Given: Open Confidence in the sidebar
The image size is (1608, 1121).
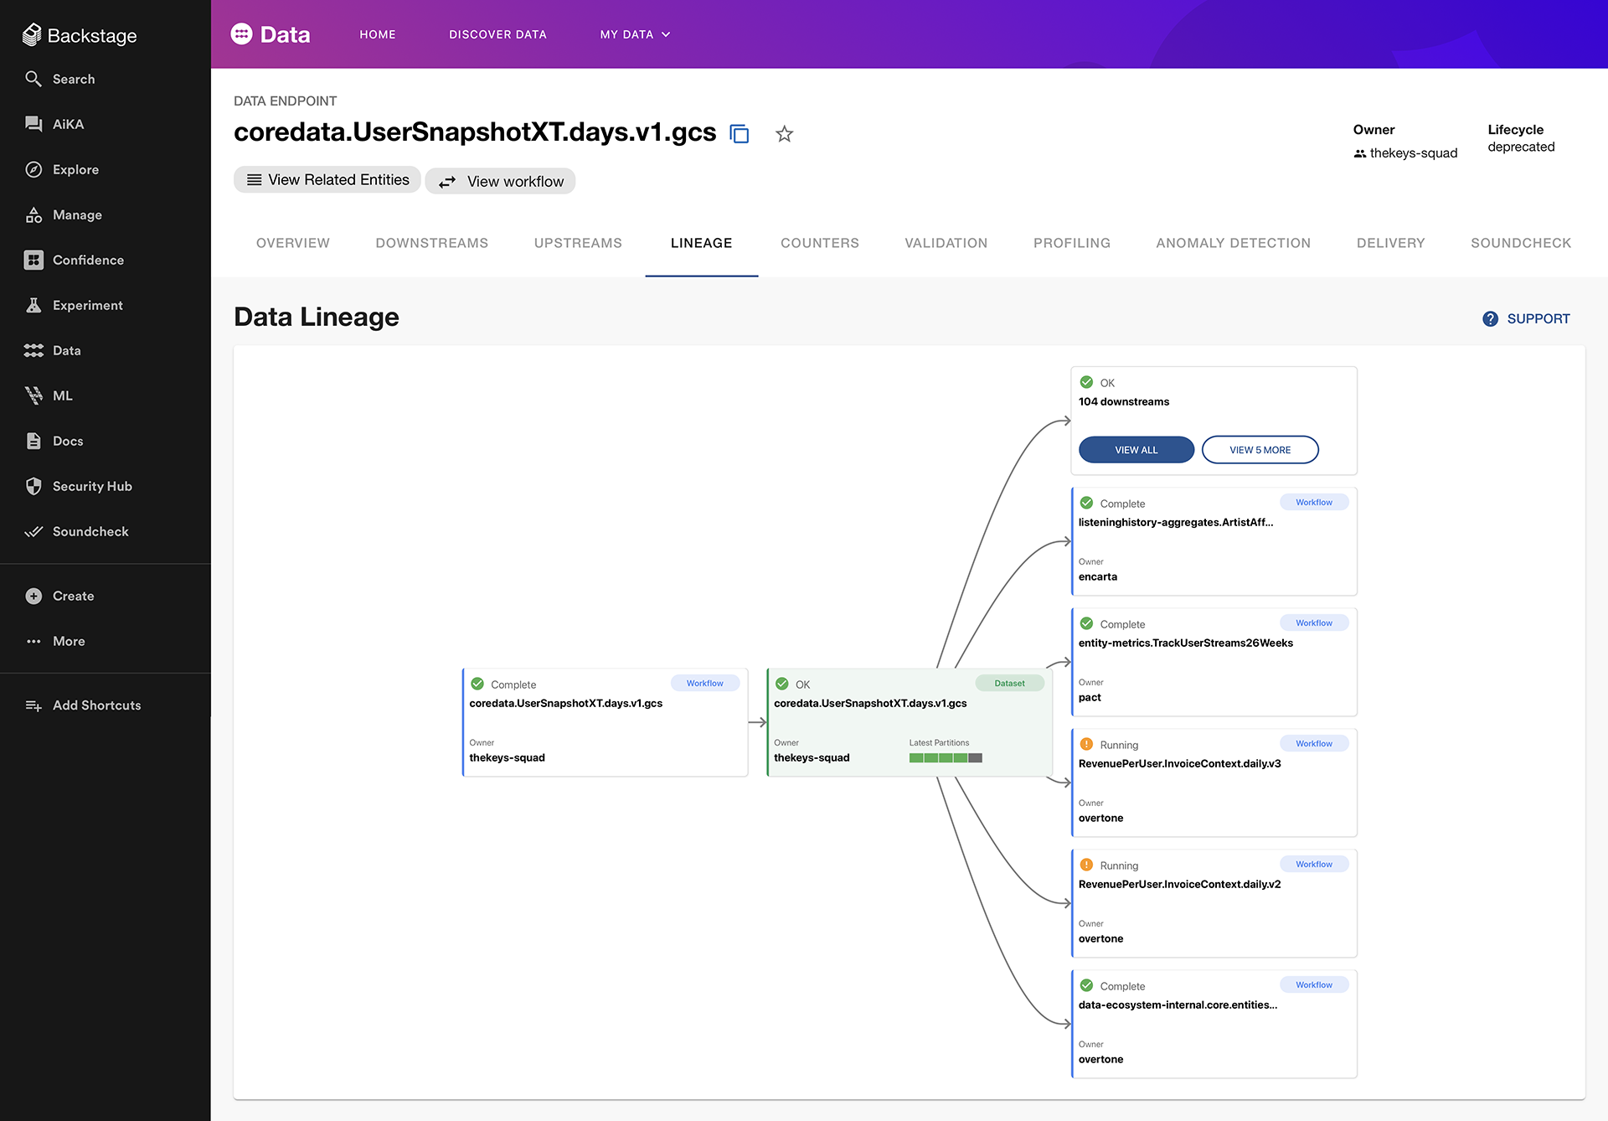Looking at the screenshot, I should tap(88, 260).
